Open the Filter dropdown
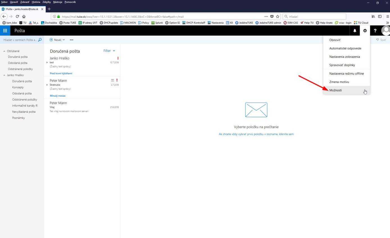Viewport: 390px width, 238px height. [109, 51]
